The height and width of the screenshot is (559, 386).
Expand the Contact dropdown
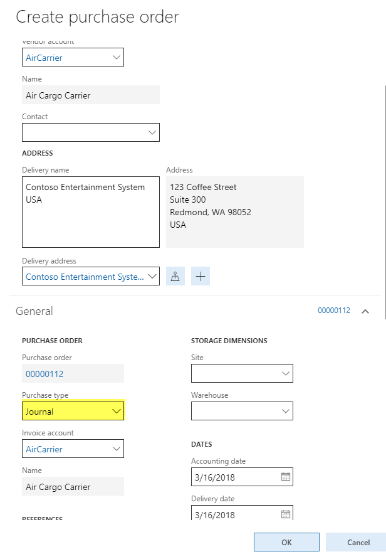[x=152, y=132]
